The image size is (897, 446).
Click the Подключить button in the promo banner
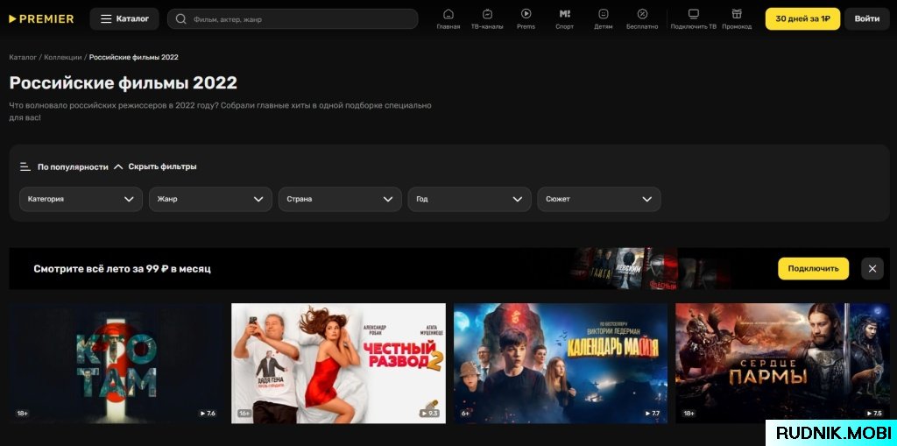pos(813,268)
